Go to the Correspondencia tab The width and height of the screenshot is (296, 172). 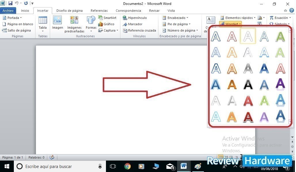pyautogui.click(x=128, y=11)
